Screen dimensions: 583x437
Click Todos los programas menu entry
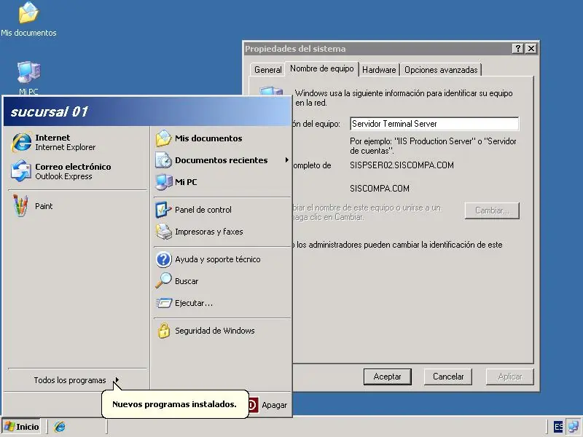77,380
